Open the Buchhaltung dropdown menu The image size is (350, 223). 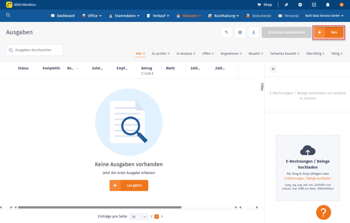[223, 16]
